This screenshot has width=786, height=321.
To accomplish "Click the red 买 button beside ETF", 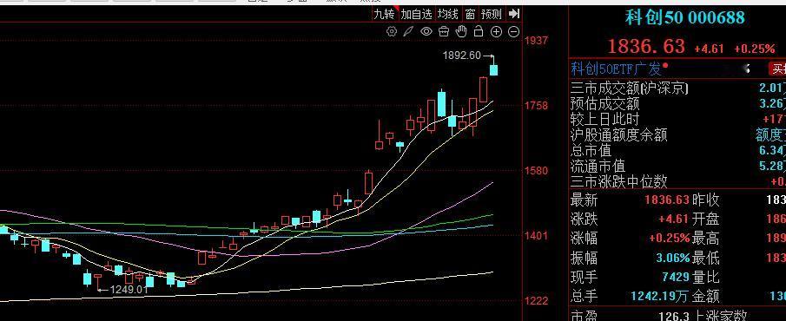I will (778, 69).
